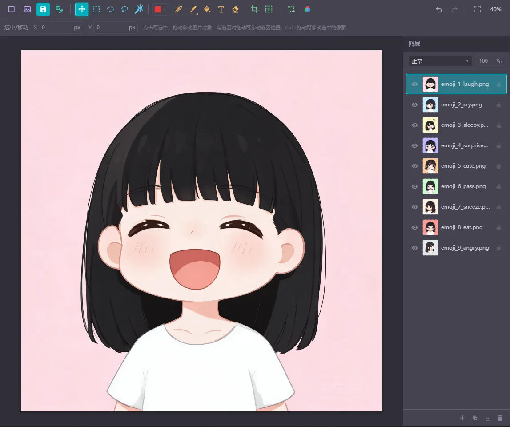Click the canvas resize icon
This screenshot has width=510, height=427.
tap(269, 9)
